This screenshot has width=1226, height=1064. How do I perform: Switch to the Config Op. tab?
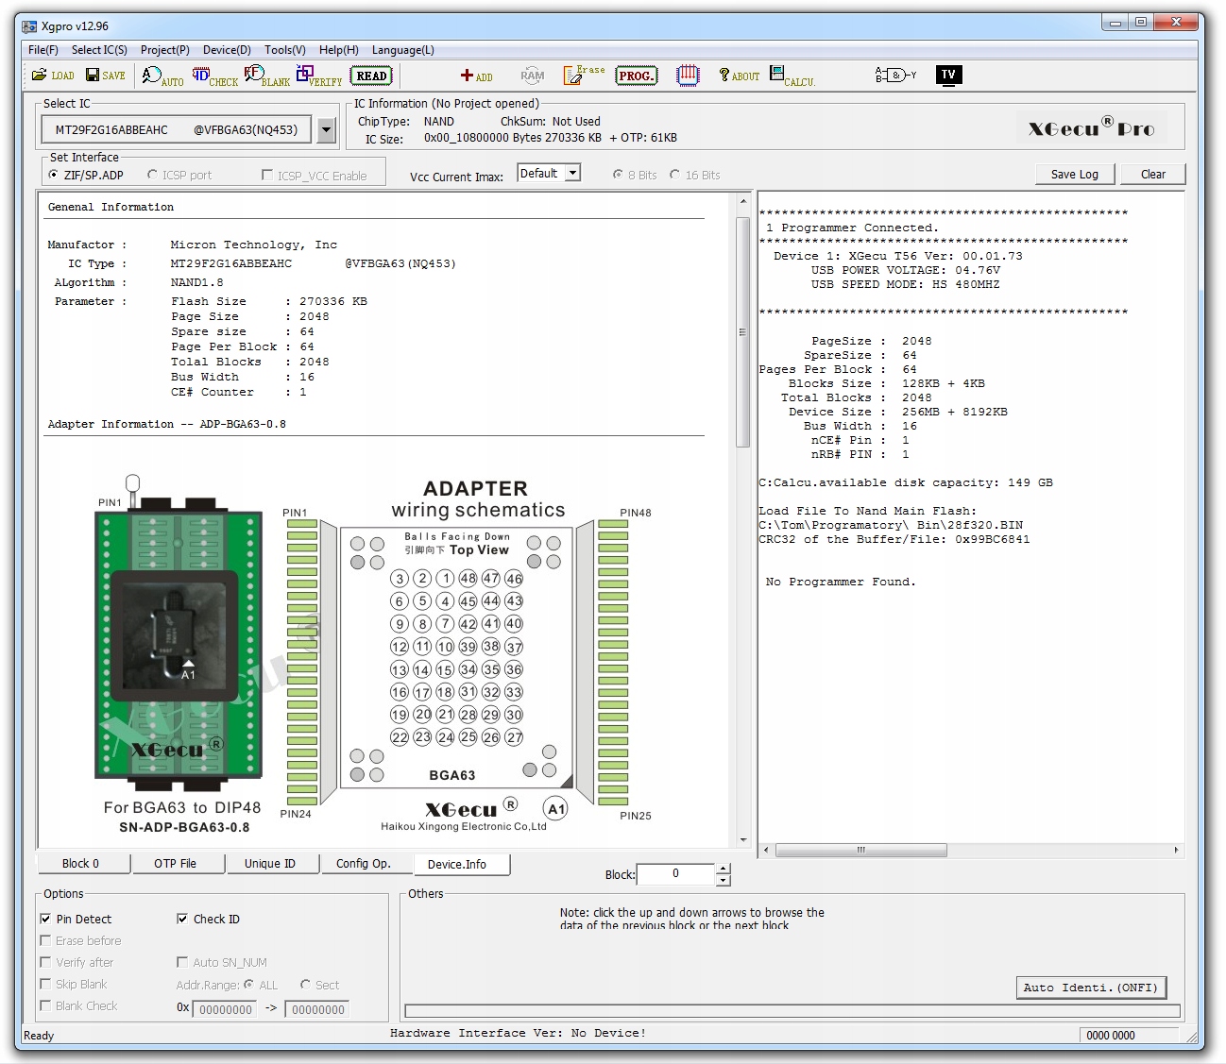click(363, 864)
